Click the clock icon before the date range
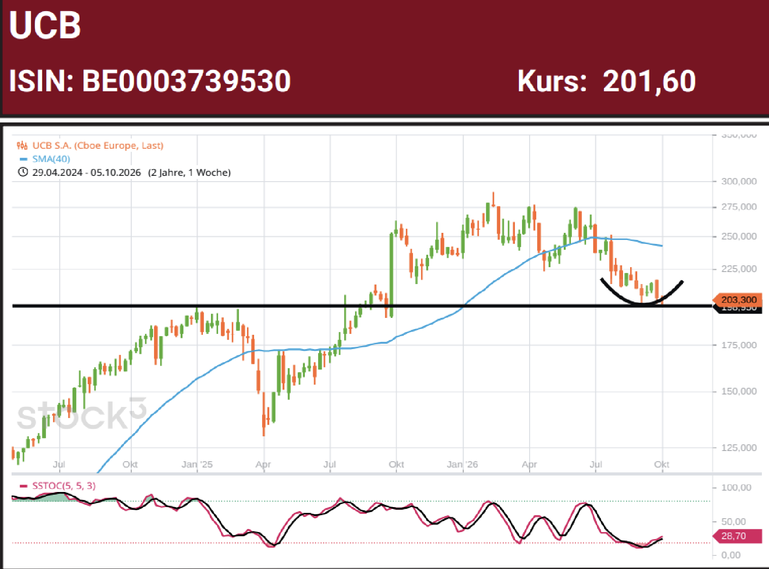Screen dimensions: 769x569 (x=23, y=172)
